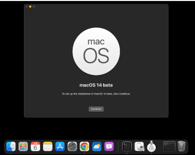Image resolution: width=195 pixels, height=155 pixels.
Task: Open the Calendar app in dock
Action: (x=35, y=146)
